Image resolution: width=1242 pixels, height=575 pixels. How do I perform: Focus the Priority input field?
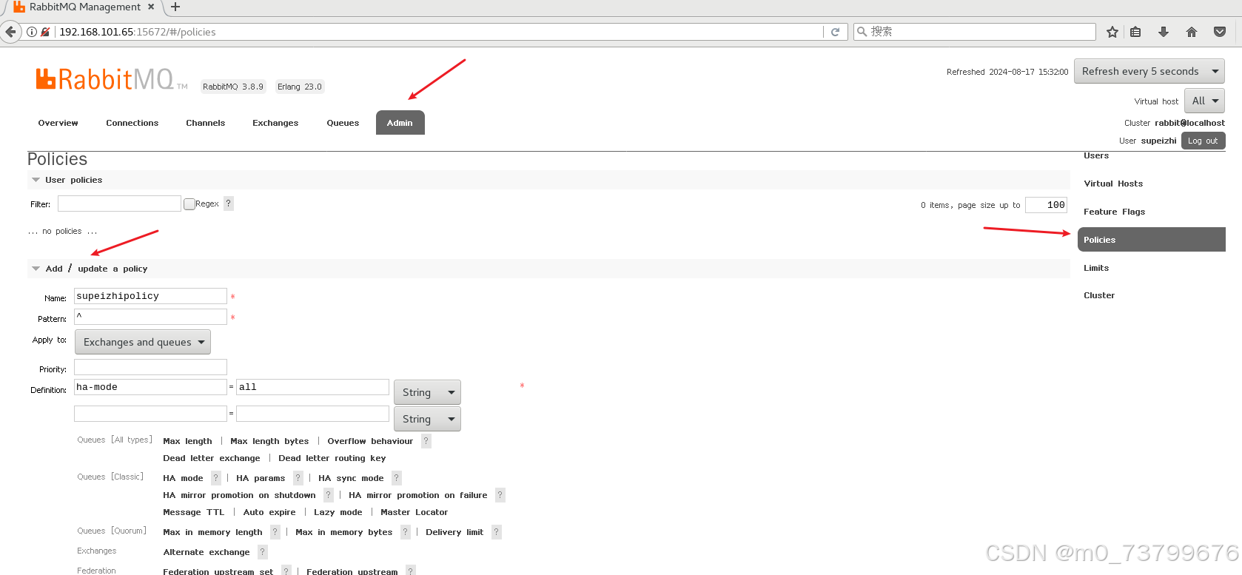[x=150, y=367]
